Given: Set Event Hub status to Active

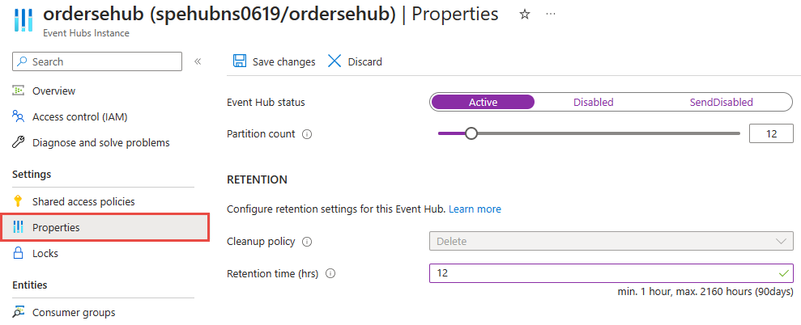Looking at the screenshot, I should (x=483, y=102).
